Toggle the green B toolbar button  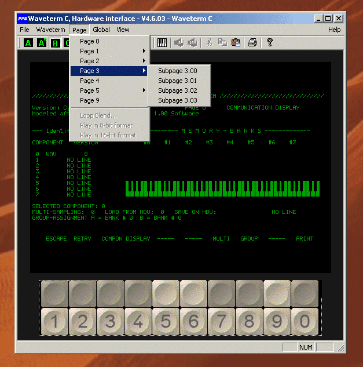click(56, 43)
